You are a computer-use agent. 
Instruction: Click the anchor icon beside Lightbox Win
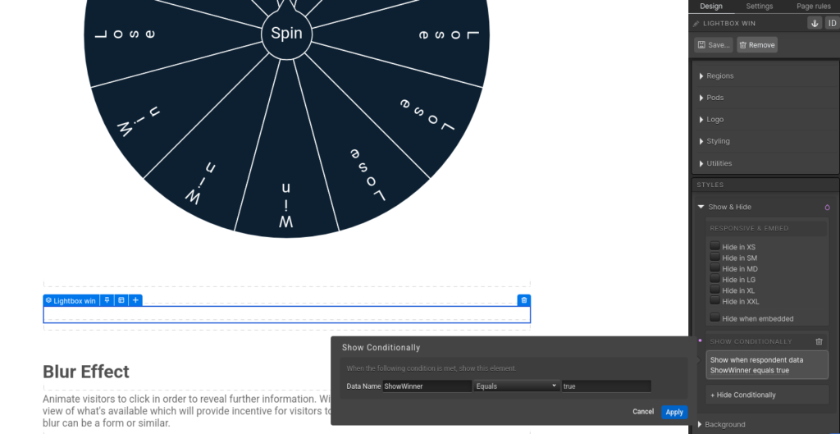[815, 23]
